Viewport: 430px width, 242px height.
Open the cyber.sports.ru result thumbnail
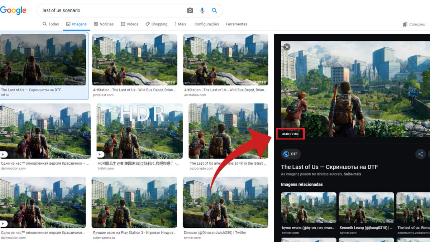click(x=134, y=202)
